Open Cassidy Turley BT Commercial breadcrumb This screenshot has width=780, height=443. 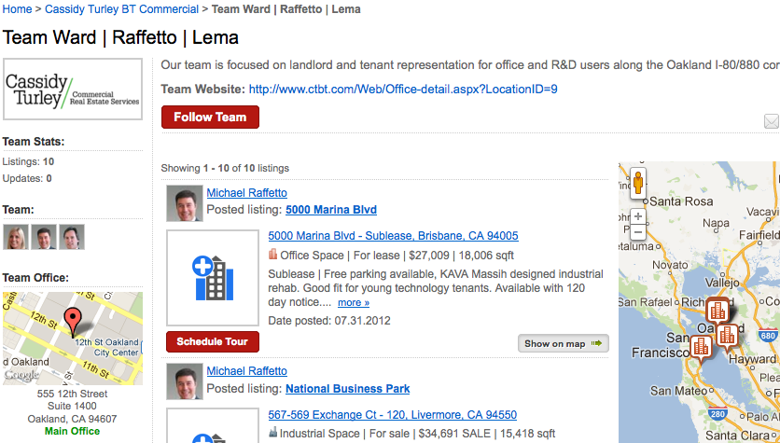(x=122, y=9)
